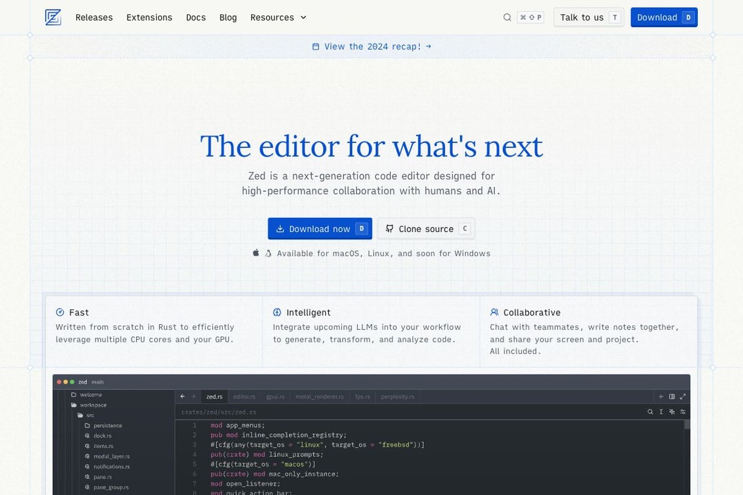
Task: Click the text cursor selection icon in the editor toolbar
Action: [661, 412]
